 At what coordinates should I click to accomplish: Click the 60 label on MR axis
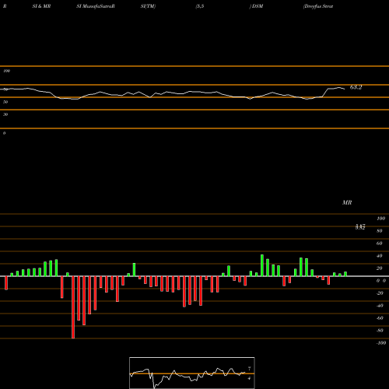[x=380, y=244]
